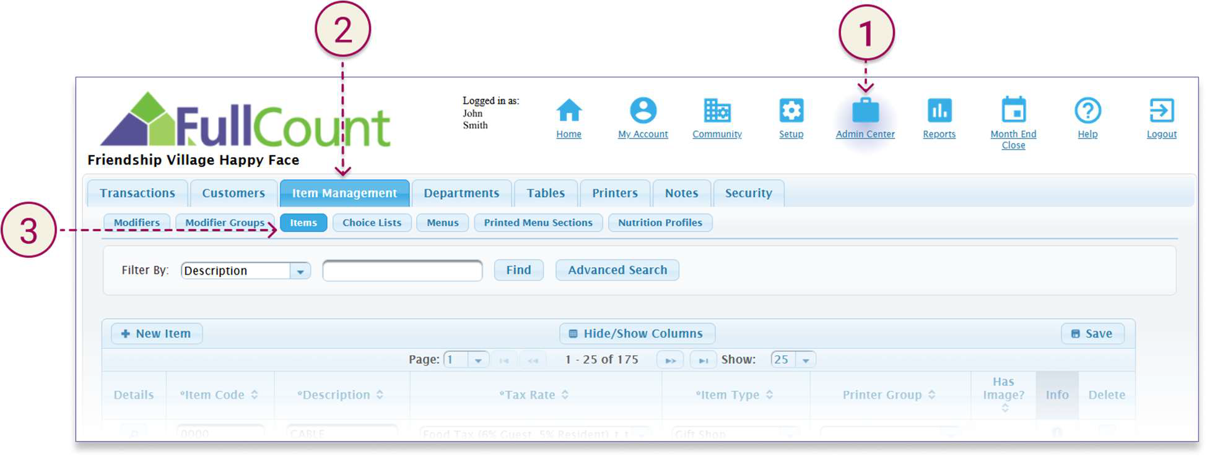Switch to the Departments tab
Viewport: 1207px width, 457px height.
pyautogui.click(x=461, y=193)
